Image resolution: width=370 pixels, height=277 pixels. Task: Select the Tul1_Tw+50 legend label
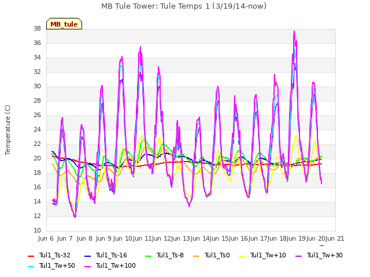[x=57, y=265]
